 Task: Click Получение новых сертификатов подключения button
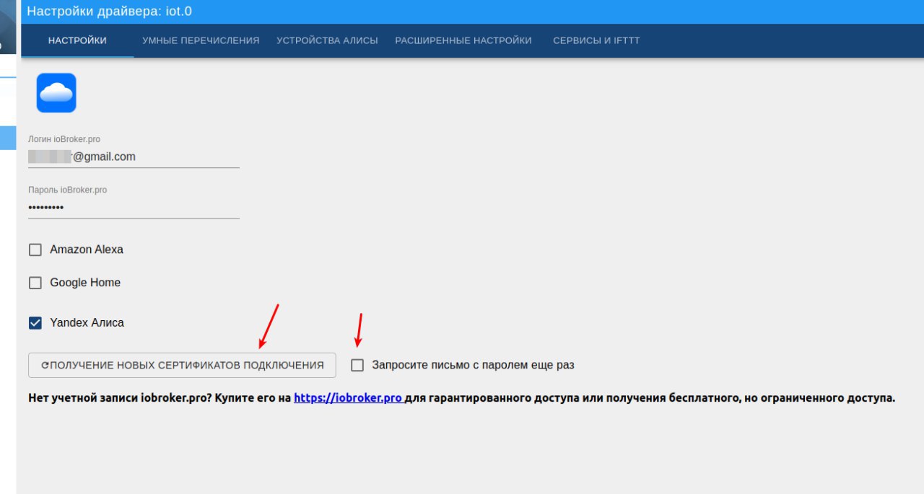click(182, 365)
